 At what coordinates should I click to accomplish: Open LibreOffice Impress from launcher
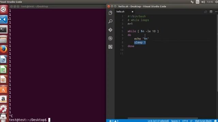(x=4, y=79)
